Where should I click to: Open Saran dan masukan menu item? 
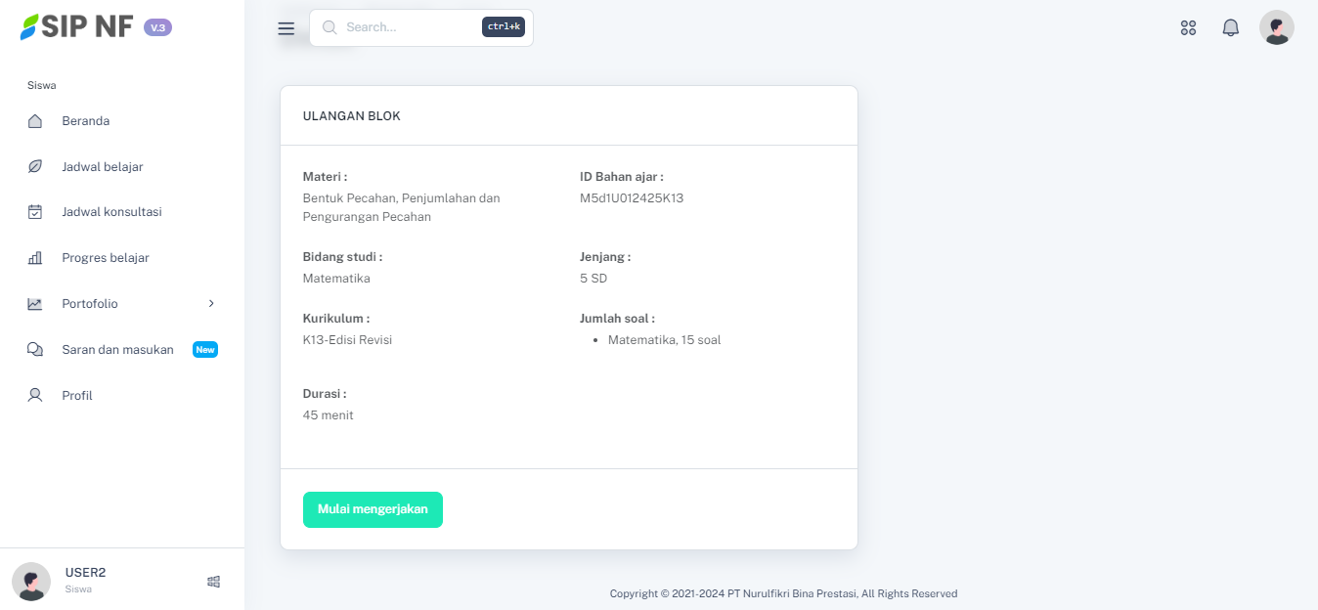(117, 350)
